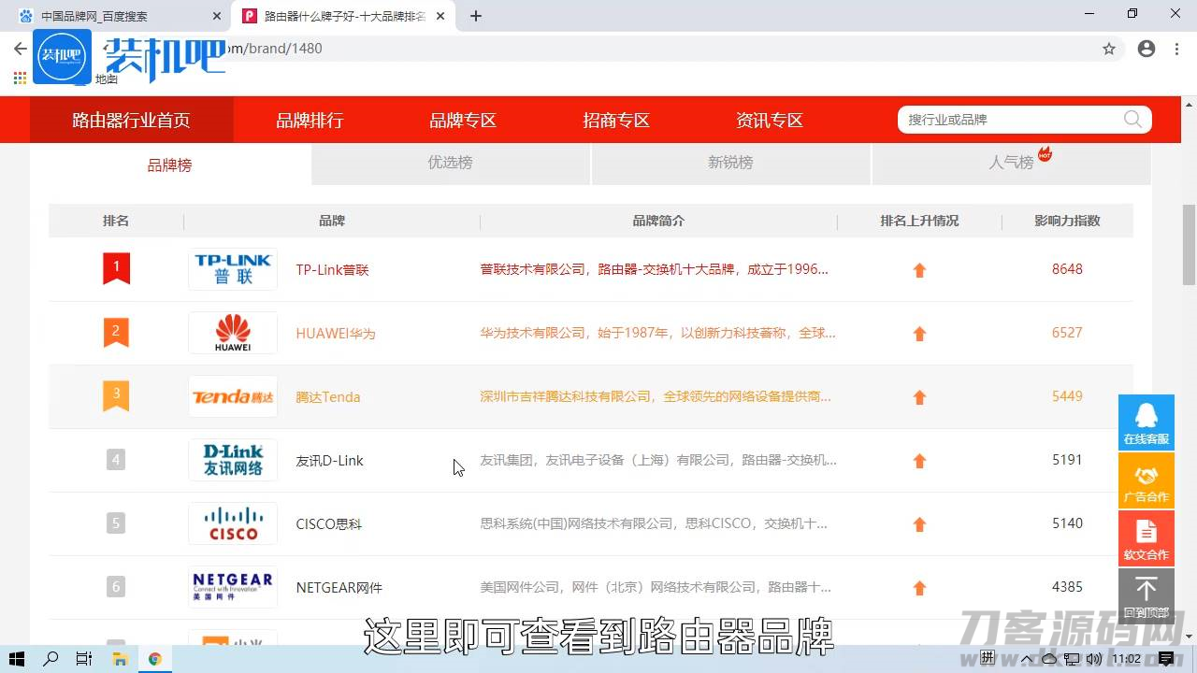
Task: Go back with browser back arrow
Action: click(20, 49)
